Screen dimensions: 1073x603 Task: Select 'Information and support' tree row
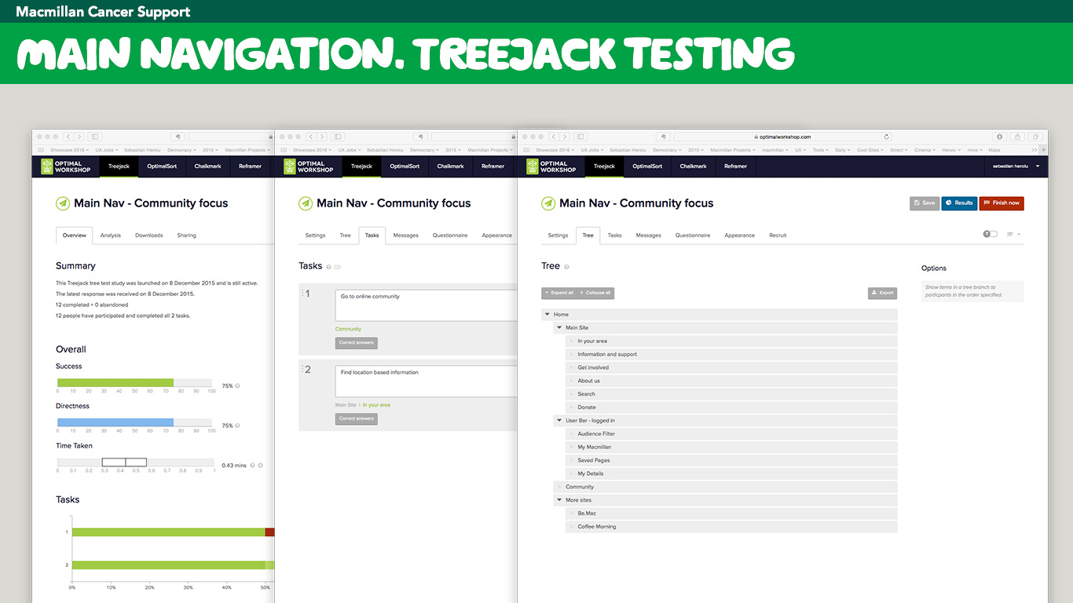(731, 354)
